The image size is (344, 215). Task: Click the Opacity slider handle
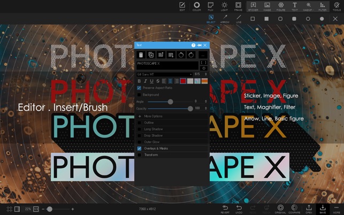[190, 109]
